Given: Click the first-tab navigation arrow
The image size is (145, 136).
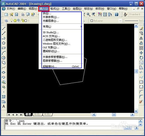Looking at the screenshot, I should pyautogui.click(x=9, y=115).
